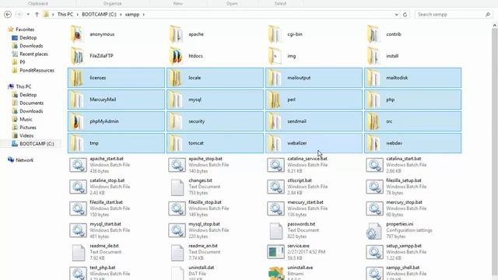Image resolution: width=498 pixels, height=280 pixels.
Task: Select properties.ini settings file icon
Action: point(373,231)
